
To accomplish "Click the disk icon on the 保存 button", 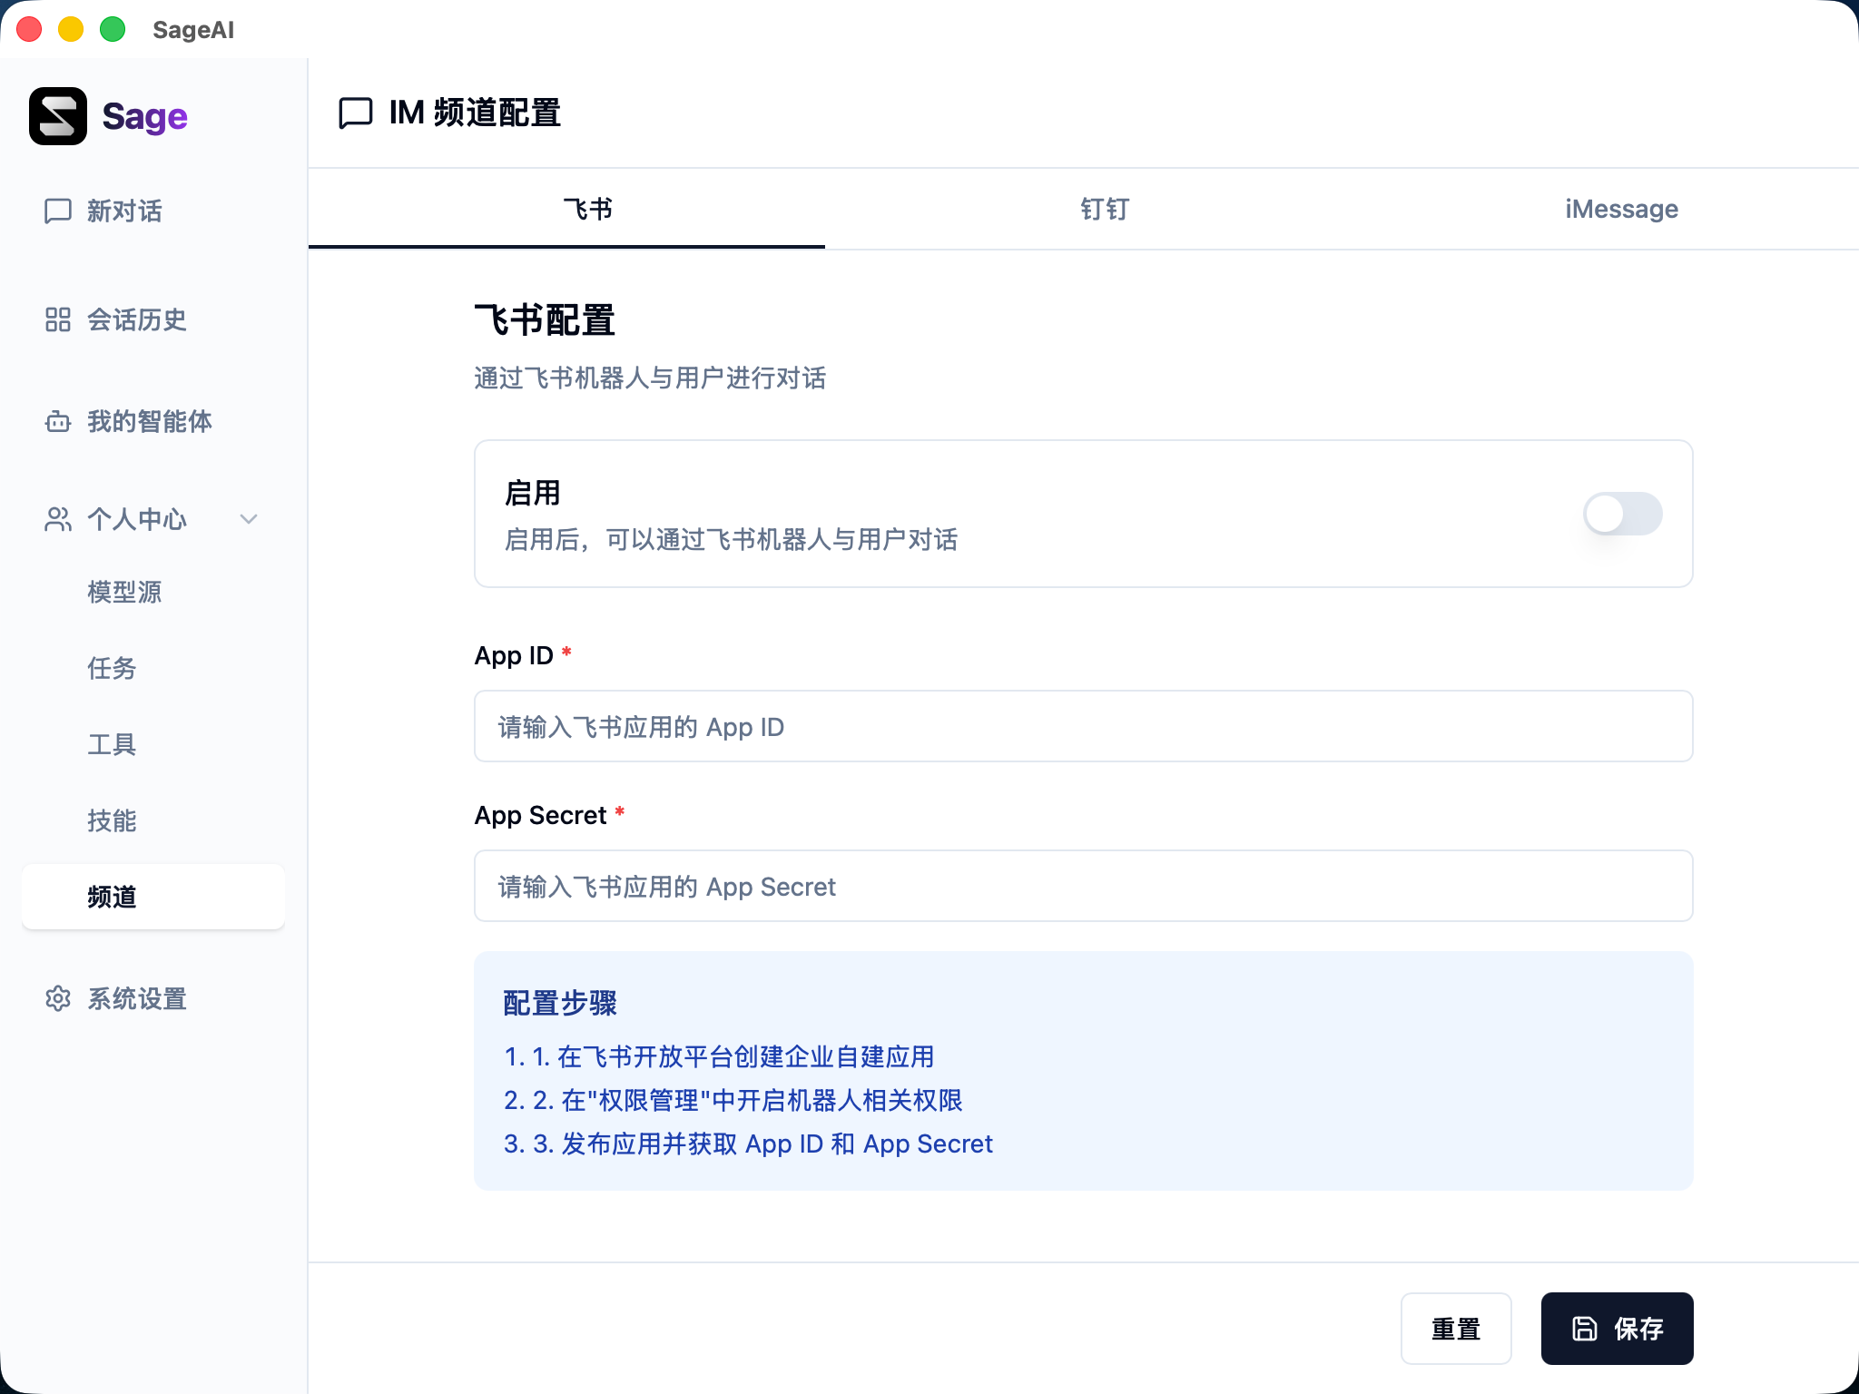I will click(x=1585, y=1328).
